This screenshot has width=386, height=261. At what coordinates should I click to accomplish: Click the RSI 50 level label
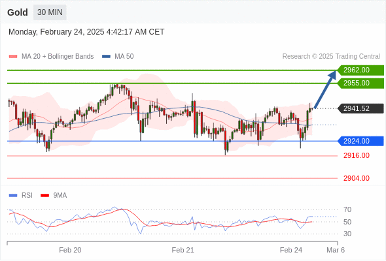pyautogui.click(x=347, y=222)
